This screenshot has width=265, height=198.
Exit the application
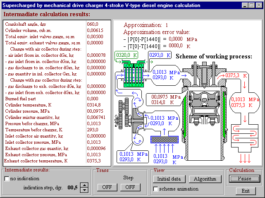click(x=246, y=191)
